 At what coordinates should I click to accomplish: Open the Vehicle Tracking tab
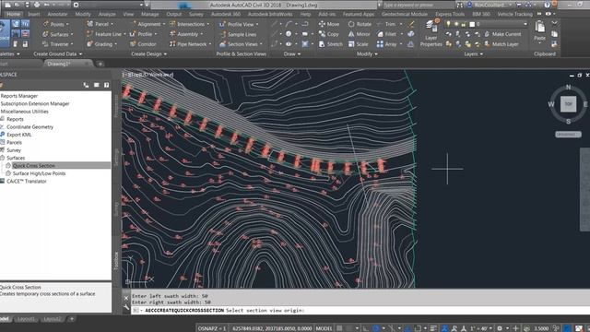point(514,14)
